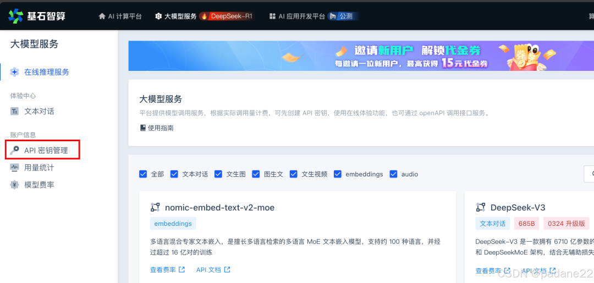The width and height of the screenshot is (594, 283).
Task: Toggle the 图生文 filter checkbox
Action: [x=256, y=174]
